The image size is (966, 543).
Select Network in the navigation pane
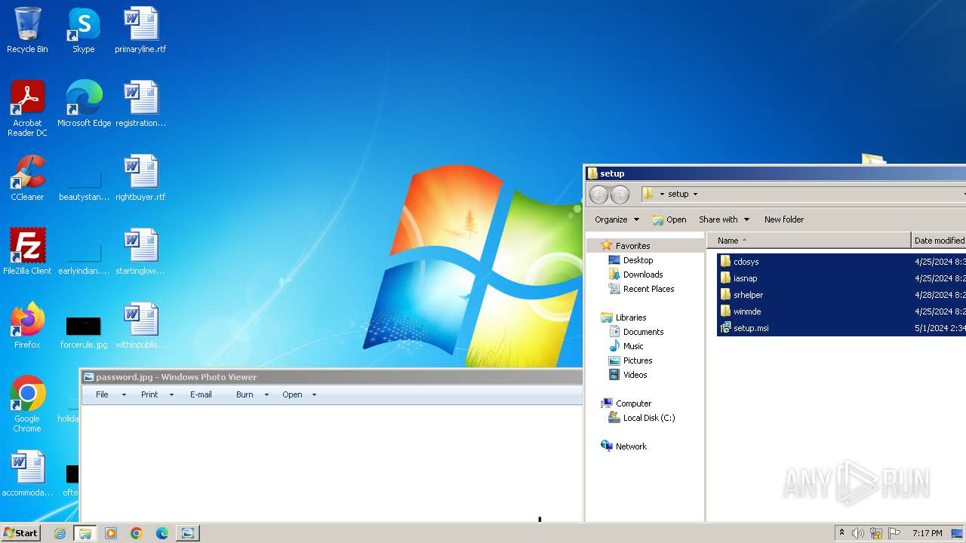631,446
